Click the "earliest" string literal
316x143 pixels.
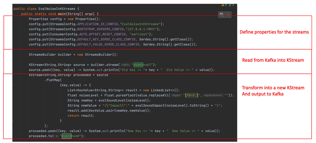139,34
